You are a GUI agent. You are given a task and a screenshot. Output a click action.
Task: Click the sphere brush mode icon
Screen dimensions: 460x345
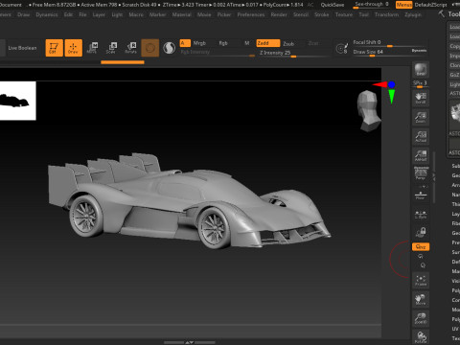170,48
